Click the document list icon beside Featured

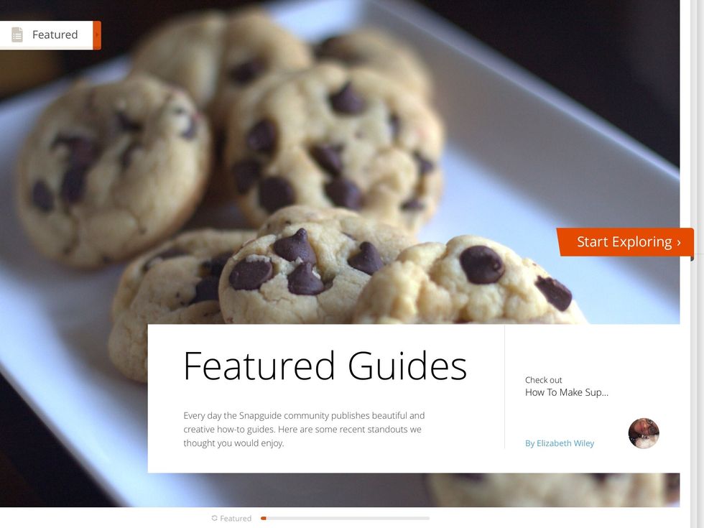(17, 34)
